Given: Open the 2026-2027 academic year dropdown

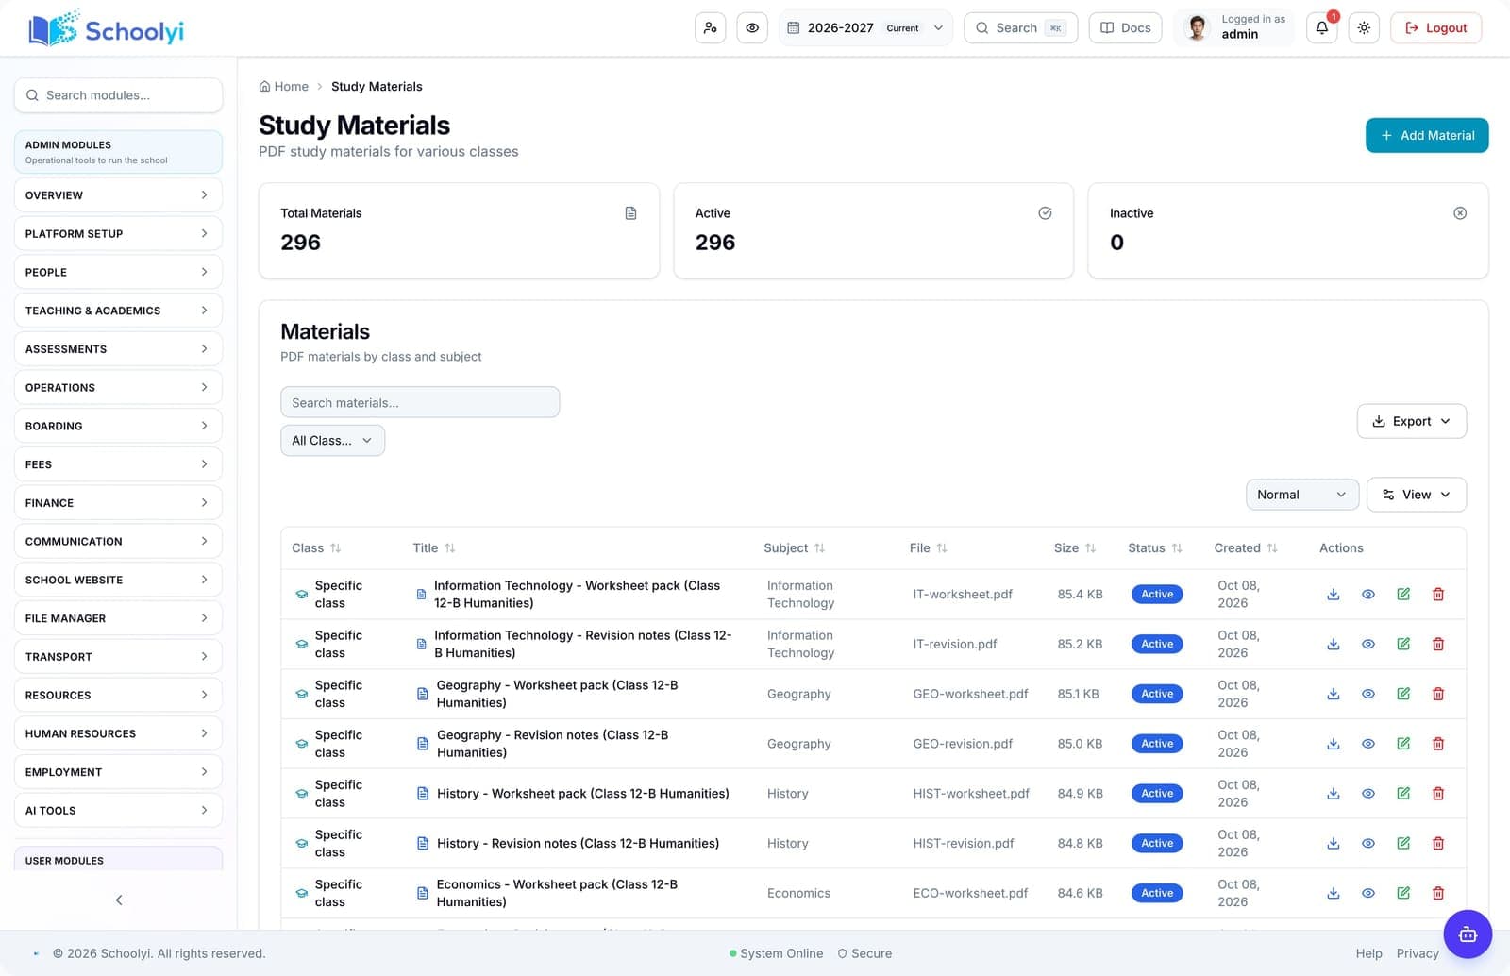Looking at the screenshot, I should pos(865,28).
